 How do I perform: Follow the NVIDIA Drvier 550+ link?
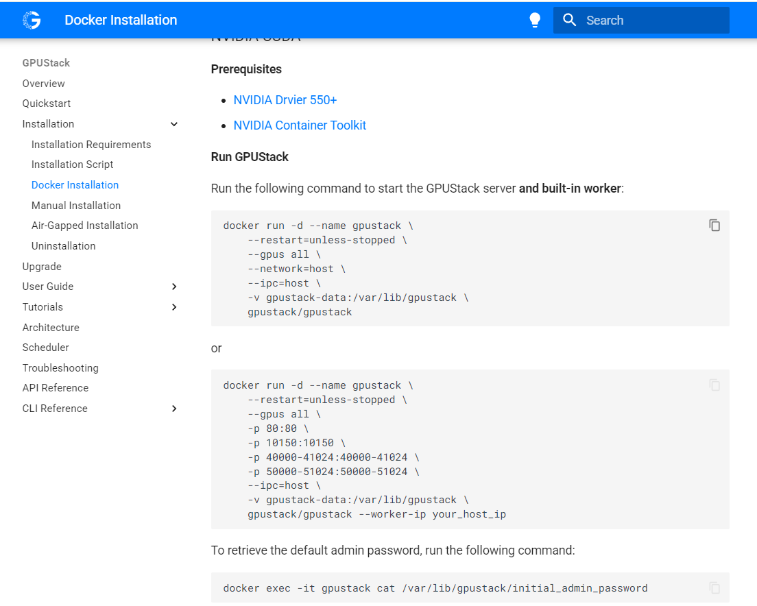tap(285, 100)
